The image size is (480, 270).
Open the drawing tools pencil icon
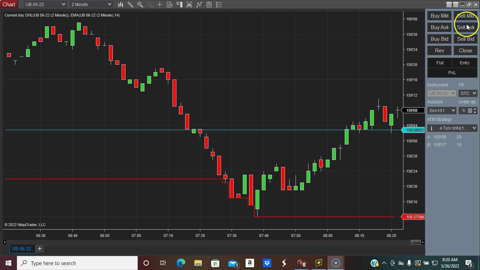tap(130, 5)
